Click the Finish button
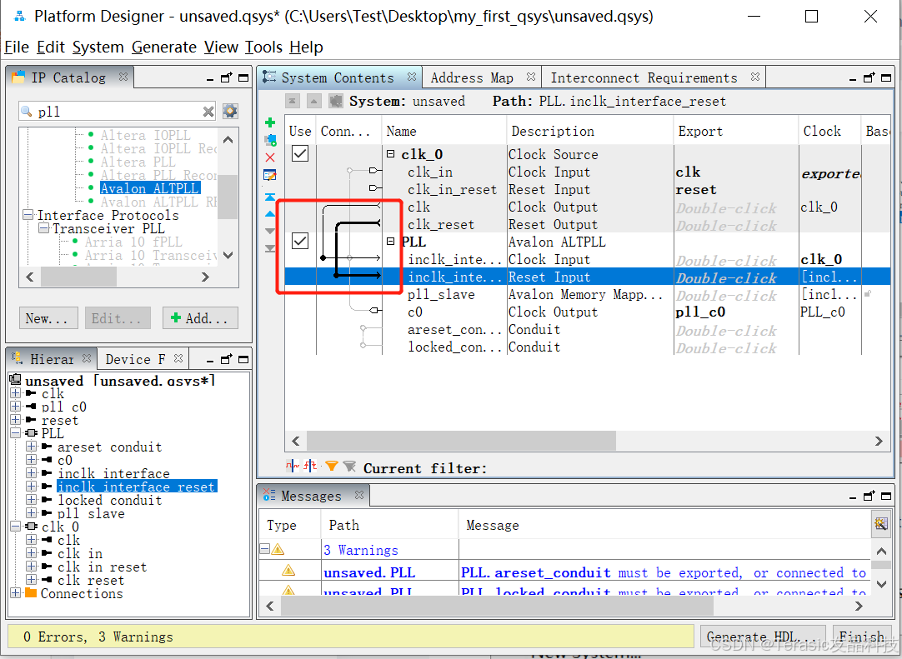This screenshot has width=902, height=659. (x=862, y=637)
